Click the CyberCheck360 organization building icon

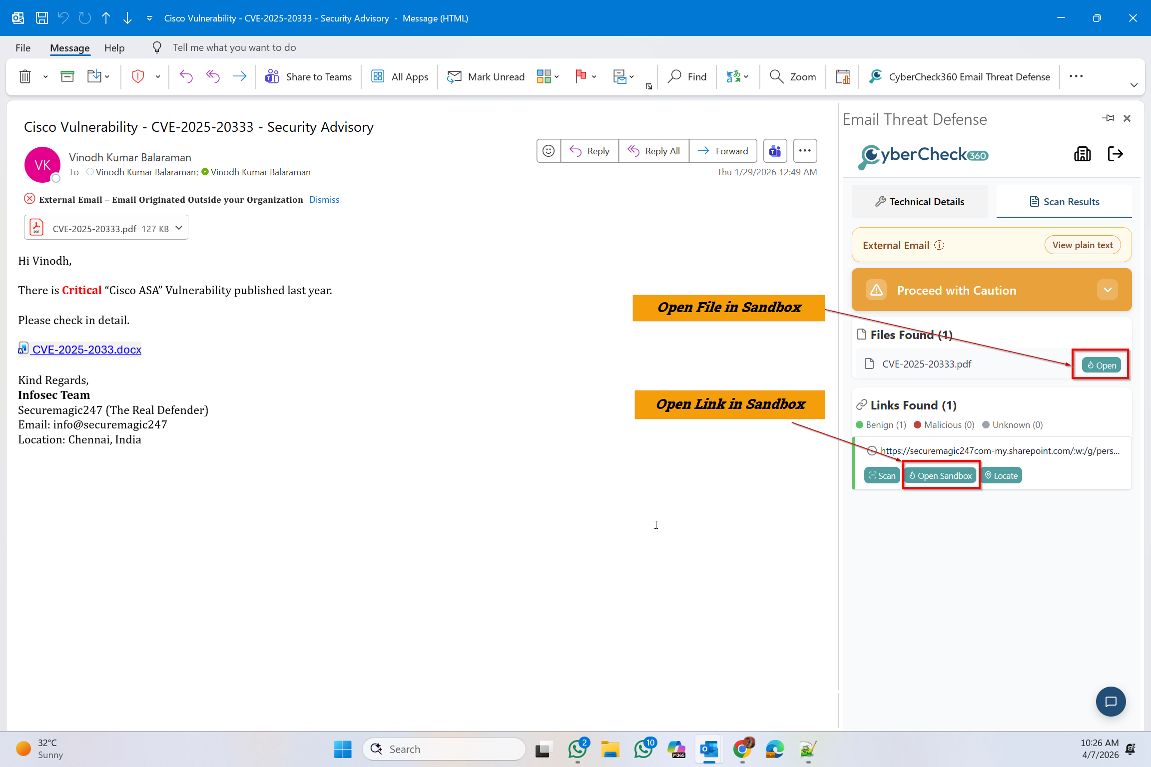[x=1083, y=154]
